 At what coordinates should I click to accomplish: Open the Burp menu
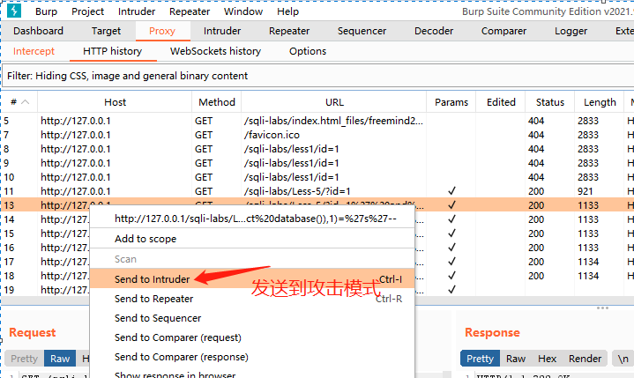click(x=46, y=11)
